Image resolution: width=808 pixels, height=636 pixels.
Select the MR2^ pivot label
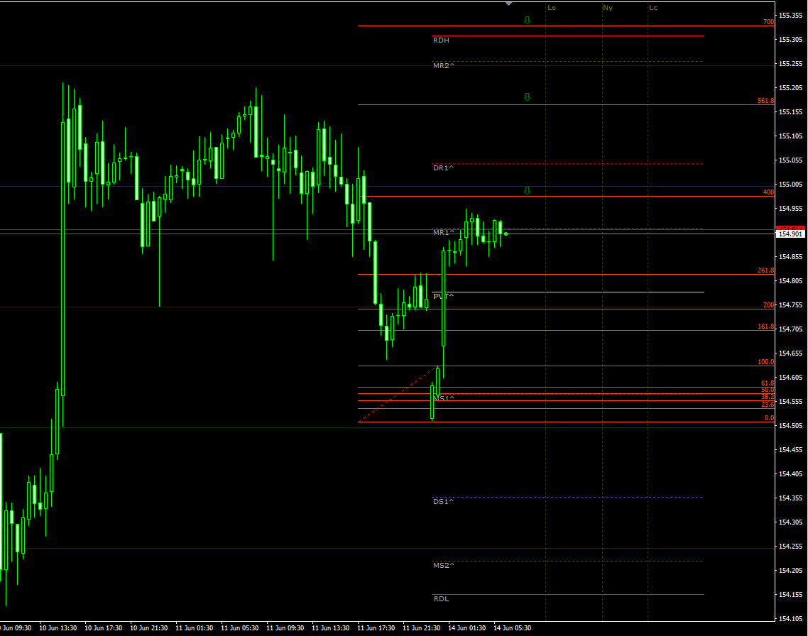[x=444, y=66]
